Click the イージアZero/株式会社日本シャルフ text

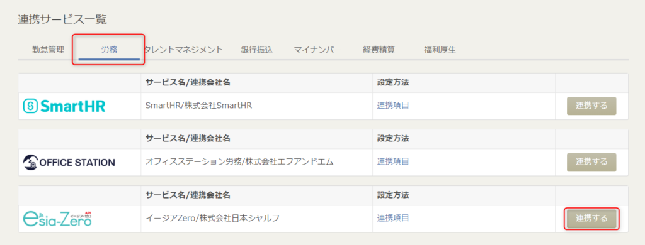(x=213, y=218)
